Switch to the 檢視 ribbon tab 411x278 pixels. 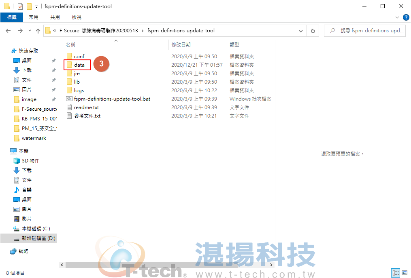[x=77, y=17]
